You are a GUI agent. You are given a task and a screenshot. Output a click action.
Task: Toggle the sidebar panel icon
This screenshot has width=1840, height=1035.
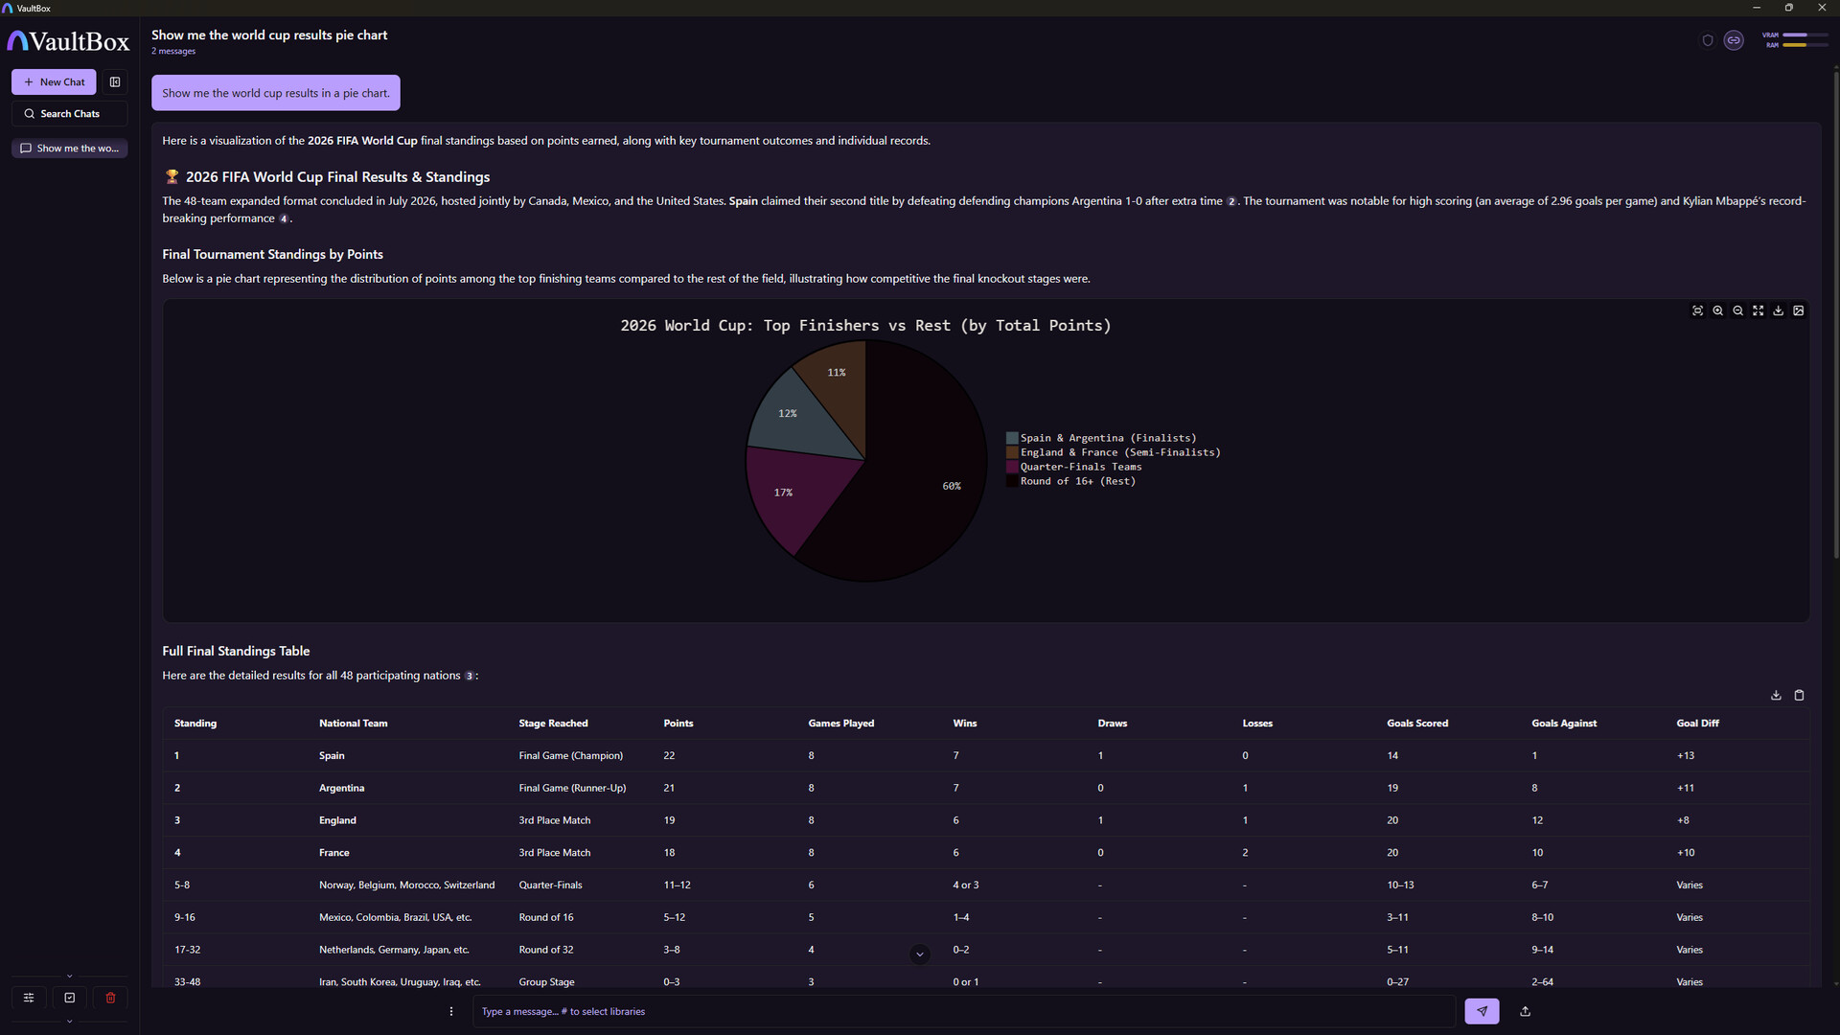tap(115, 82)
